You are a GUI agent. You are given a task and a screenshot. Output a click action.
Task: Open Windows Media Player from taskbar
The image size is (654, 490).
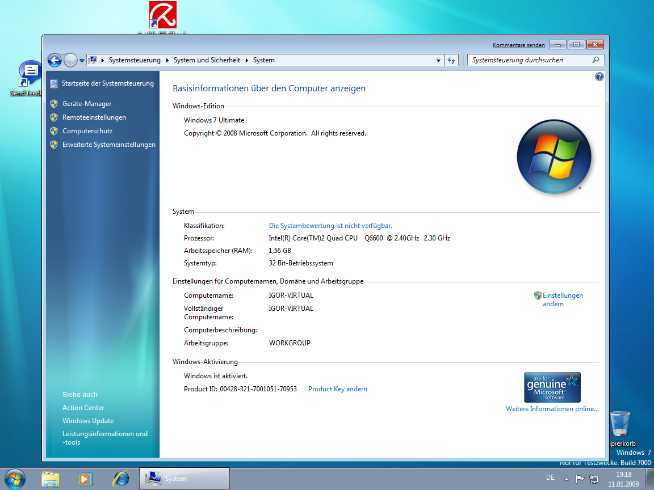85,479
